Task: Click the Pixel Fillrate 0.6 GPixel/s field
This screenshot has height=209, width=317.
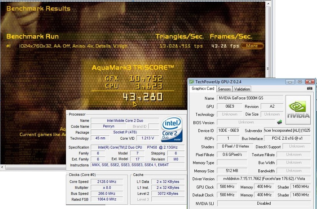Action: coord(232,155)
